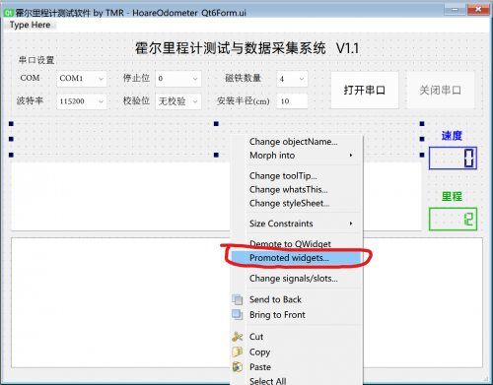Choose Change whatsThis... menu item
The width and height of the screenshot is (493, 385).
point(297,189)
